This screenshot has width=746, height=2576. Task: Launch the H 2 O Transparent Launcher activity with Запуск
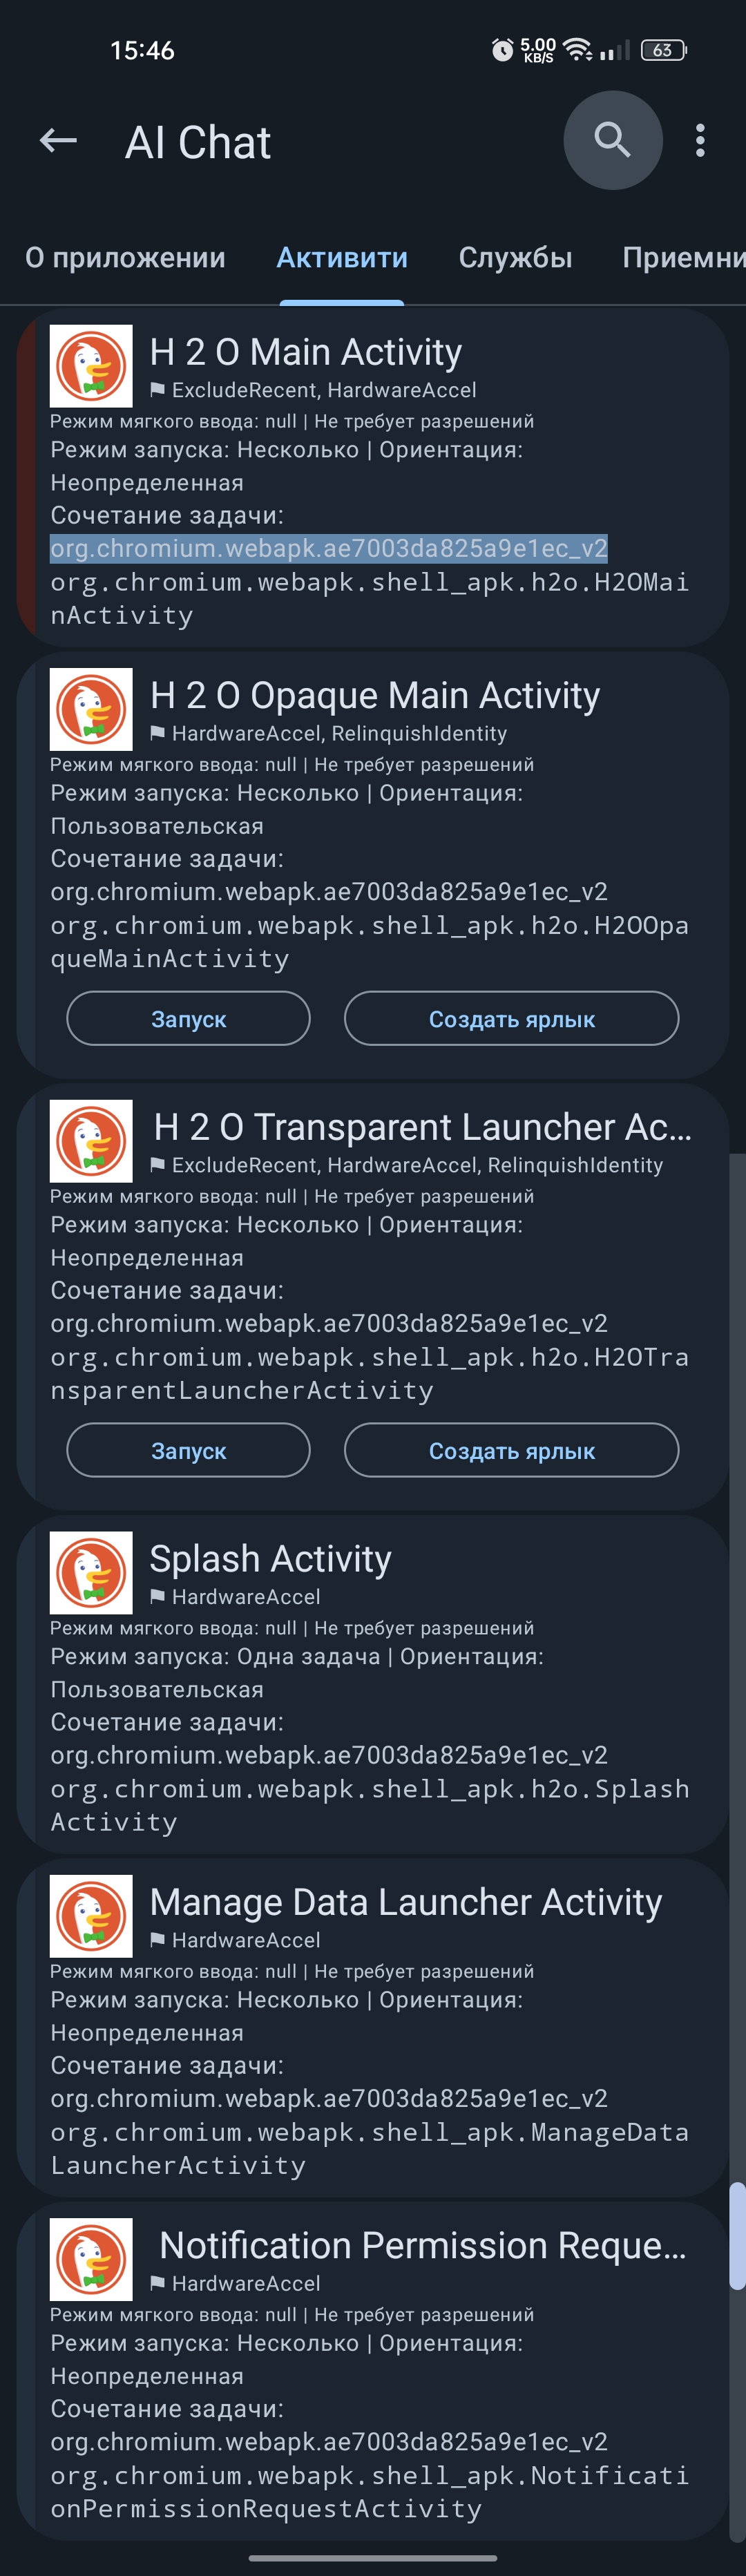coord(188,1451)
